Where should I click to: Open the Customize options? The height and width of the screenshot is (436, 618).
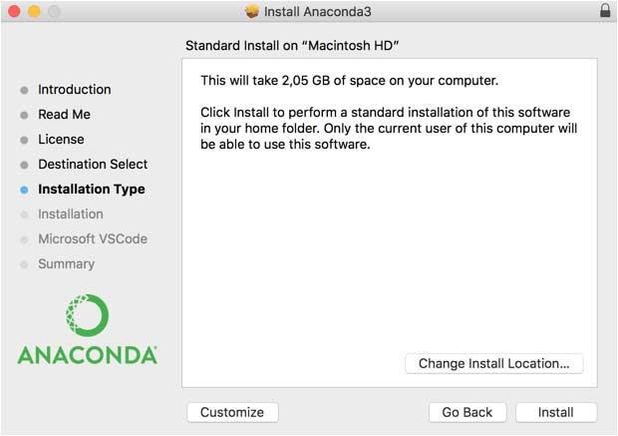(232, 412)
